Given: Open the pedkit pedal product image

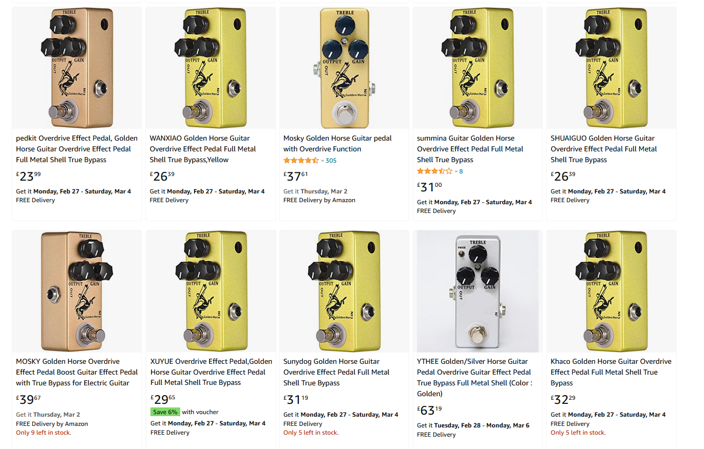Looking at the screenshot, I should click(77, 68).
